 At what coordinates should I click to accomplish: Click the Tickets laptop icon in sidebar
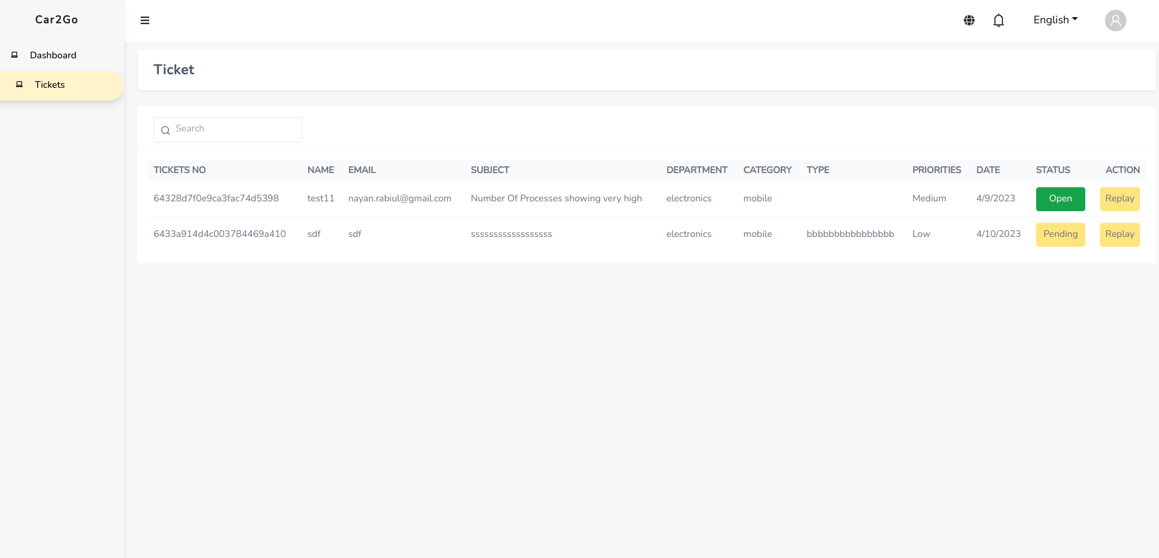(20, 85)
